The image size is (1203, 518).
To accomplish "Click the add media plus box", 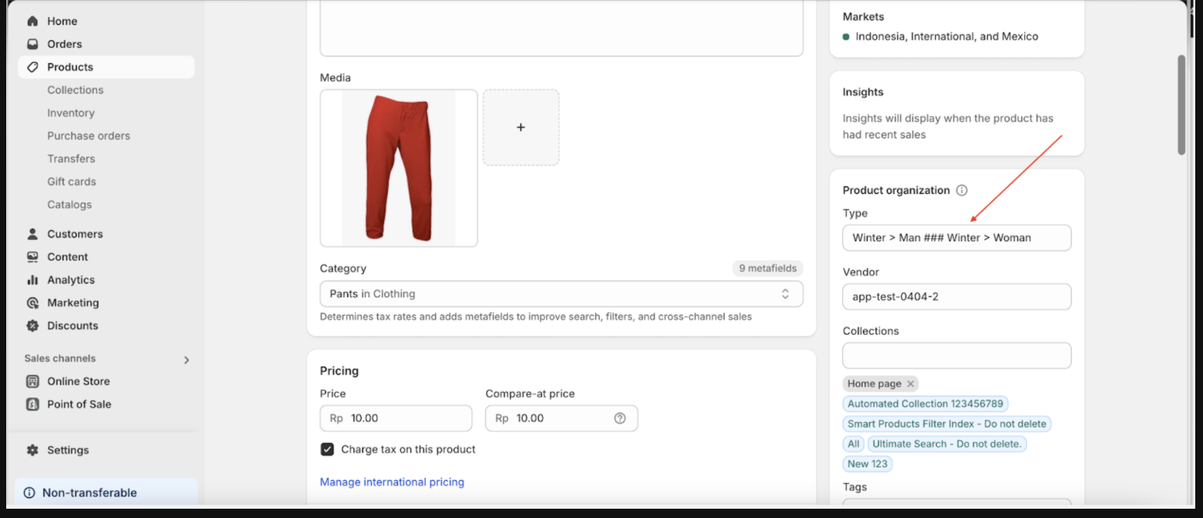I will tap(521, 128).
